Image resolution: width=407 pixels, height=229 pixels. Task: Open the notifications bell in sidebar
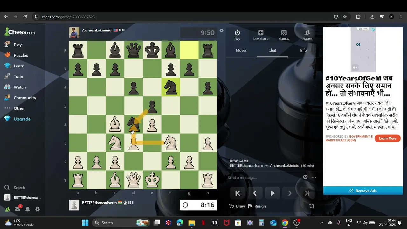pyautogui.click(x=28, y=209)
